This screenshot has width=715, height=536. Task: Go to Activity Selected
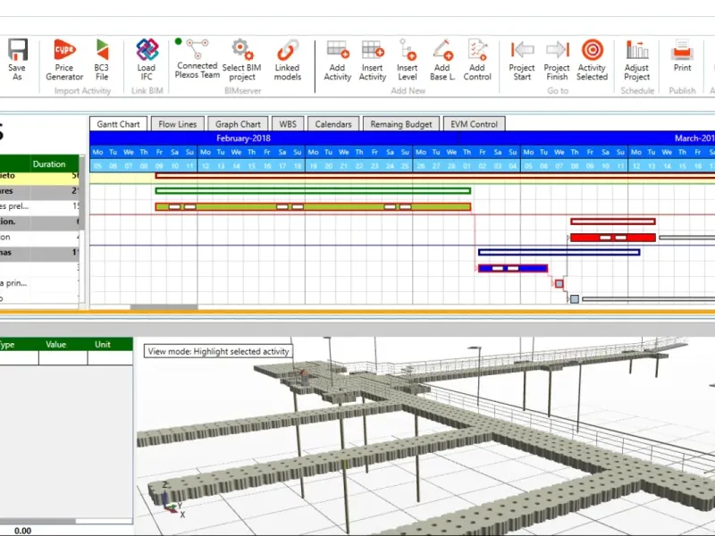(x=592, y=59)
